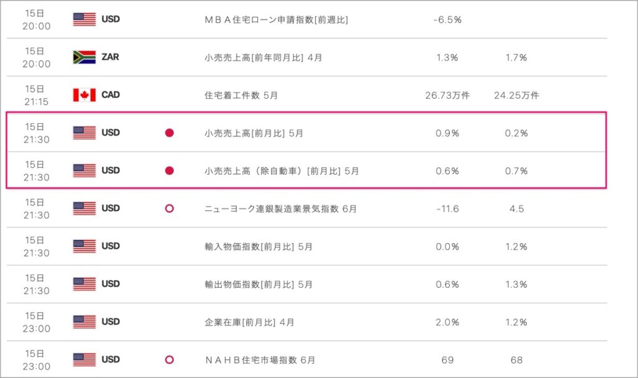Viewport: 638px width, 378px height.
Task: Click the filled red dot beside 小売売上高(除自動車)
Action: coord(169,170)
